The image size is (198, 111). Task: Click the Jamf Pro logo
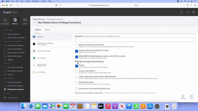(10, 12)
